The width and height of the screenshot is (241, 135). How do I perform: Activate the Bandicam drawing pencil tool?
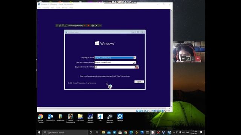point(96,25)
